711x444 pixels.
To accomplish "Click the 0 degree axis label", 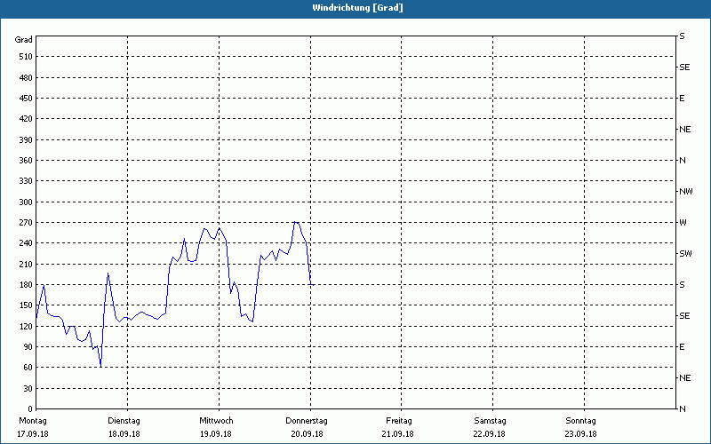I will click(30, 409).
